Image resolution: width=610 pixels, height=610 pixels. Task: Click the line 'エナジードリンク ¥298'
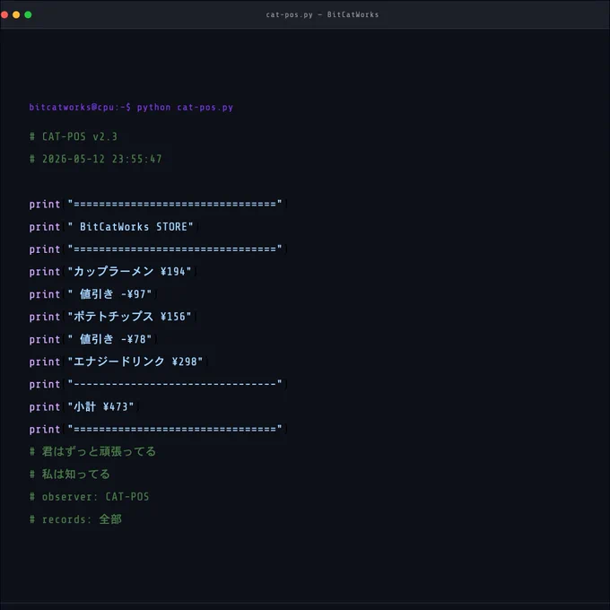click(118, 362)
